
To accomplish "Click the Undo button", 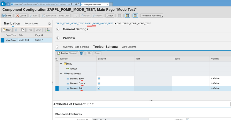I will pyautogui.click(x=85, y=15).
